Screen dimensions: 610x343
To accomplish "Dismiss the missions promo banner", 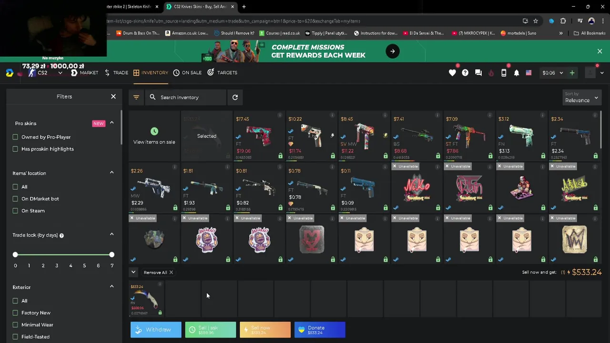I will coord(600,51).
